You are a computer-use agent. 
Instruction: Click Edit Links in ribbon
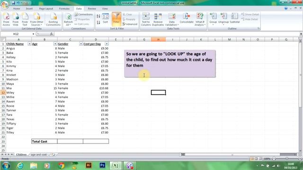(x=82, y=24)
